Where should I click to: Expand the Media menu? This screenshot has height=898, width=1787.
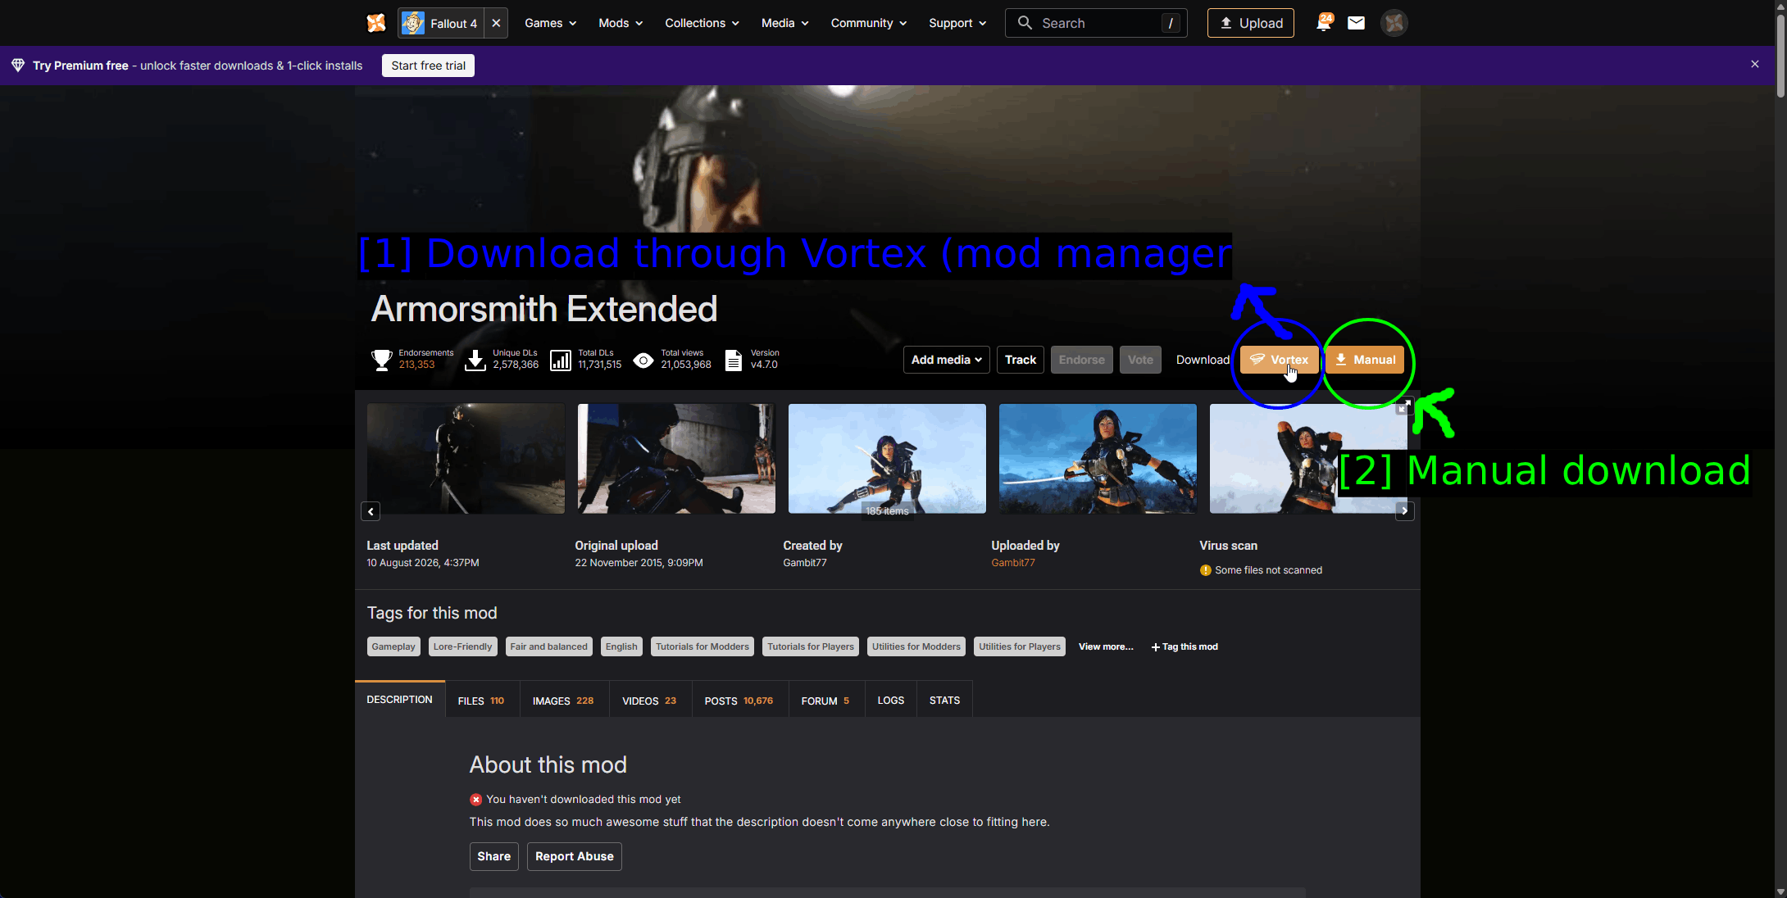784,23
